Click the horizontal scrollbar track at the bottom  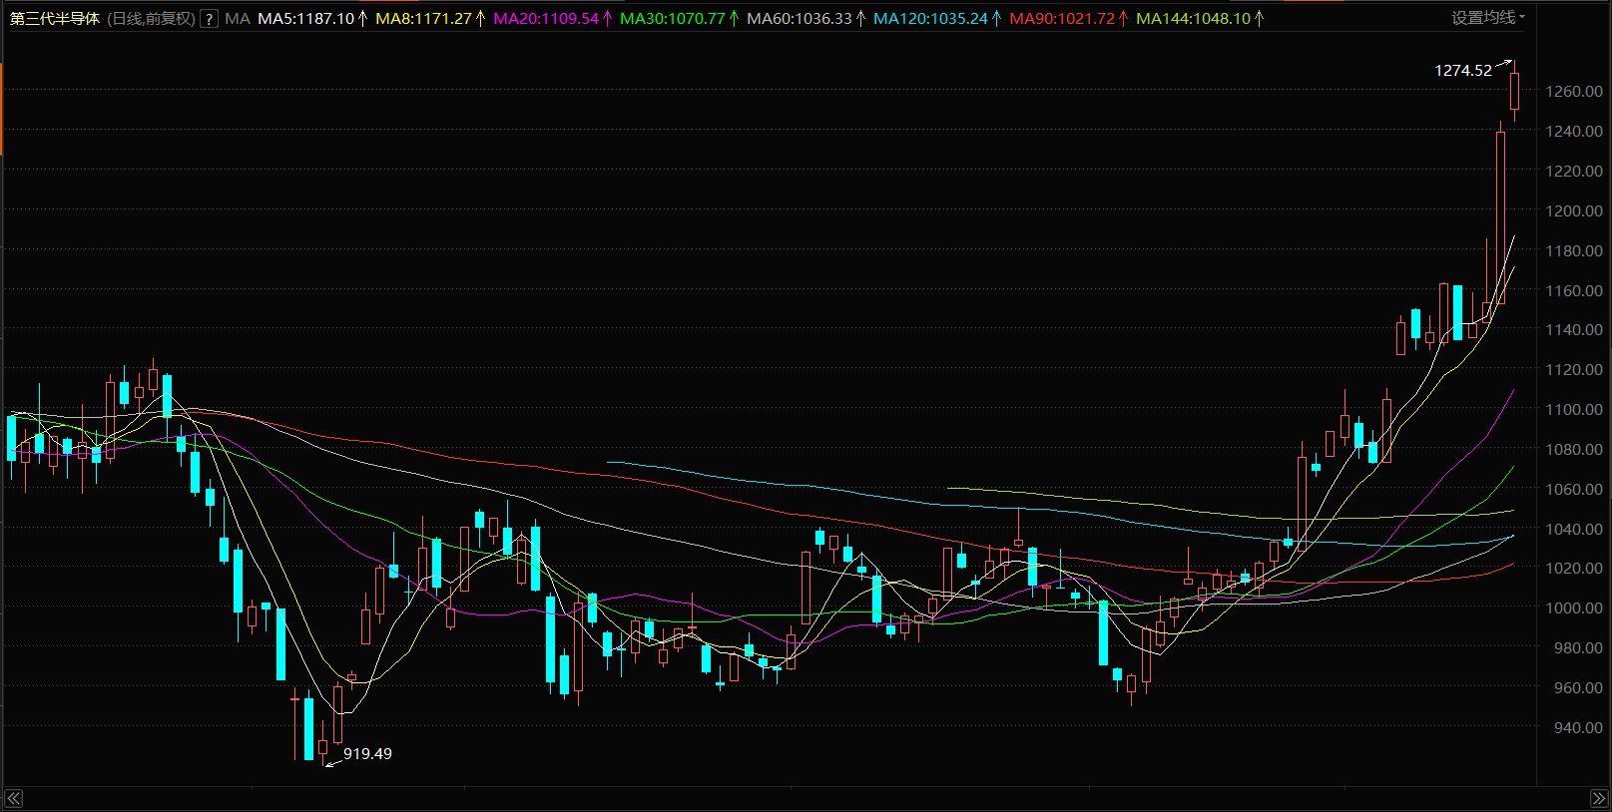806,798
